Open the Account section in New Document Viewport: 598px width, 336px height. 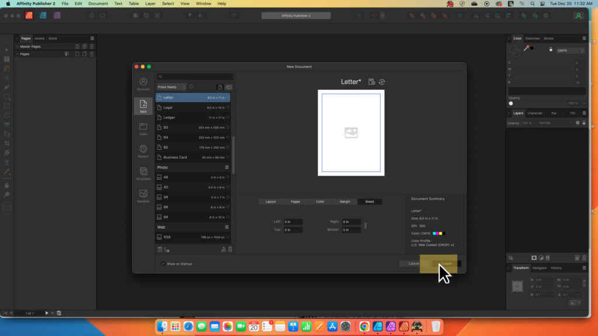[143, 84]
